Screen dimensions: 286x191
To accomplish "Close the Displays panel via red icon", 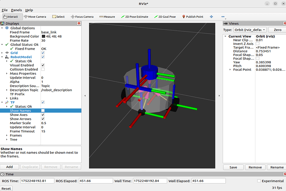I will coord(79,23).
